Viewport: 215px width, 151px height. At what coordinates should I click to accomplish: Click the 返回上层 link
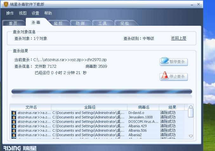point(179,38)
